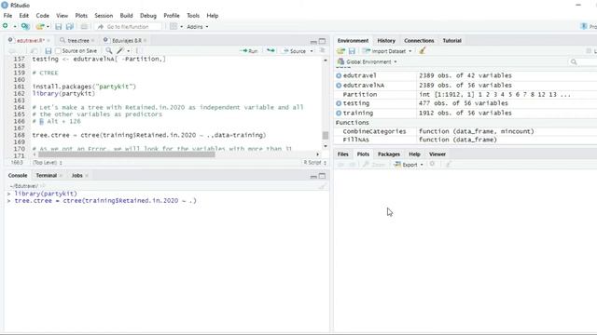This screenshot has width=597, height=335.
Task: Click the Source button
Action: (295, 51)
